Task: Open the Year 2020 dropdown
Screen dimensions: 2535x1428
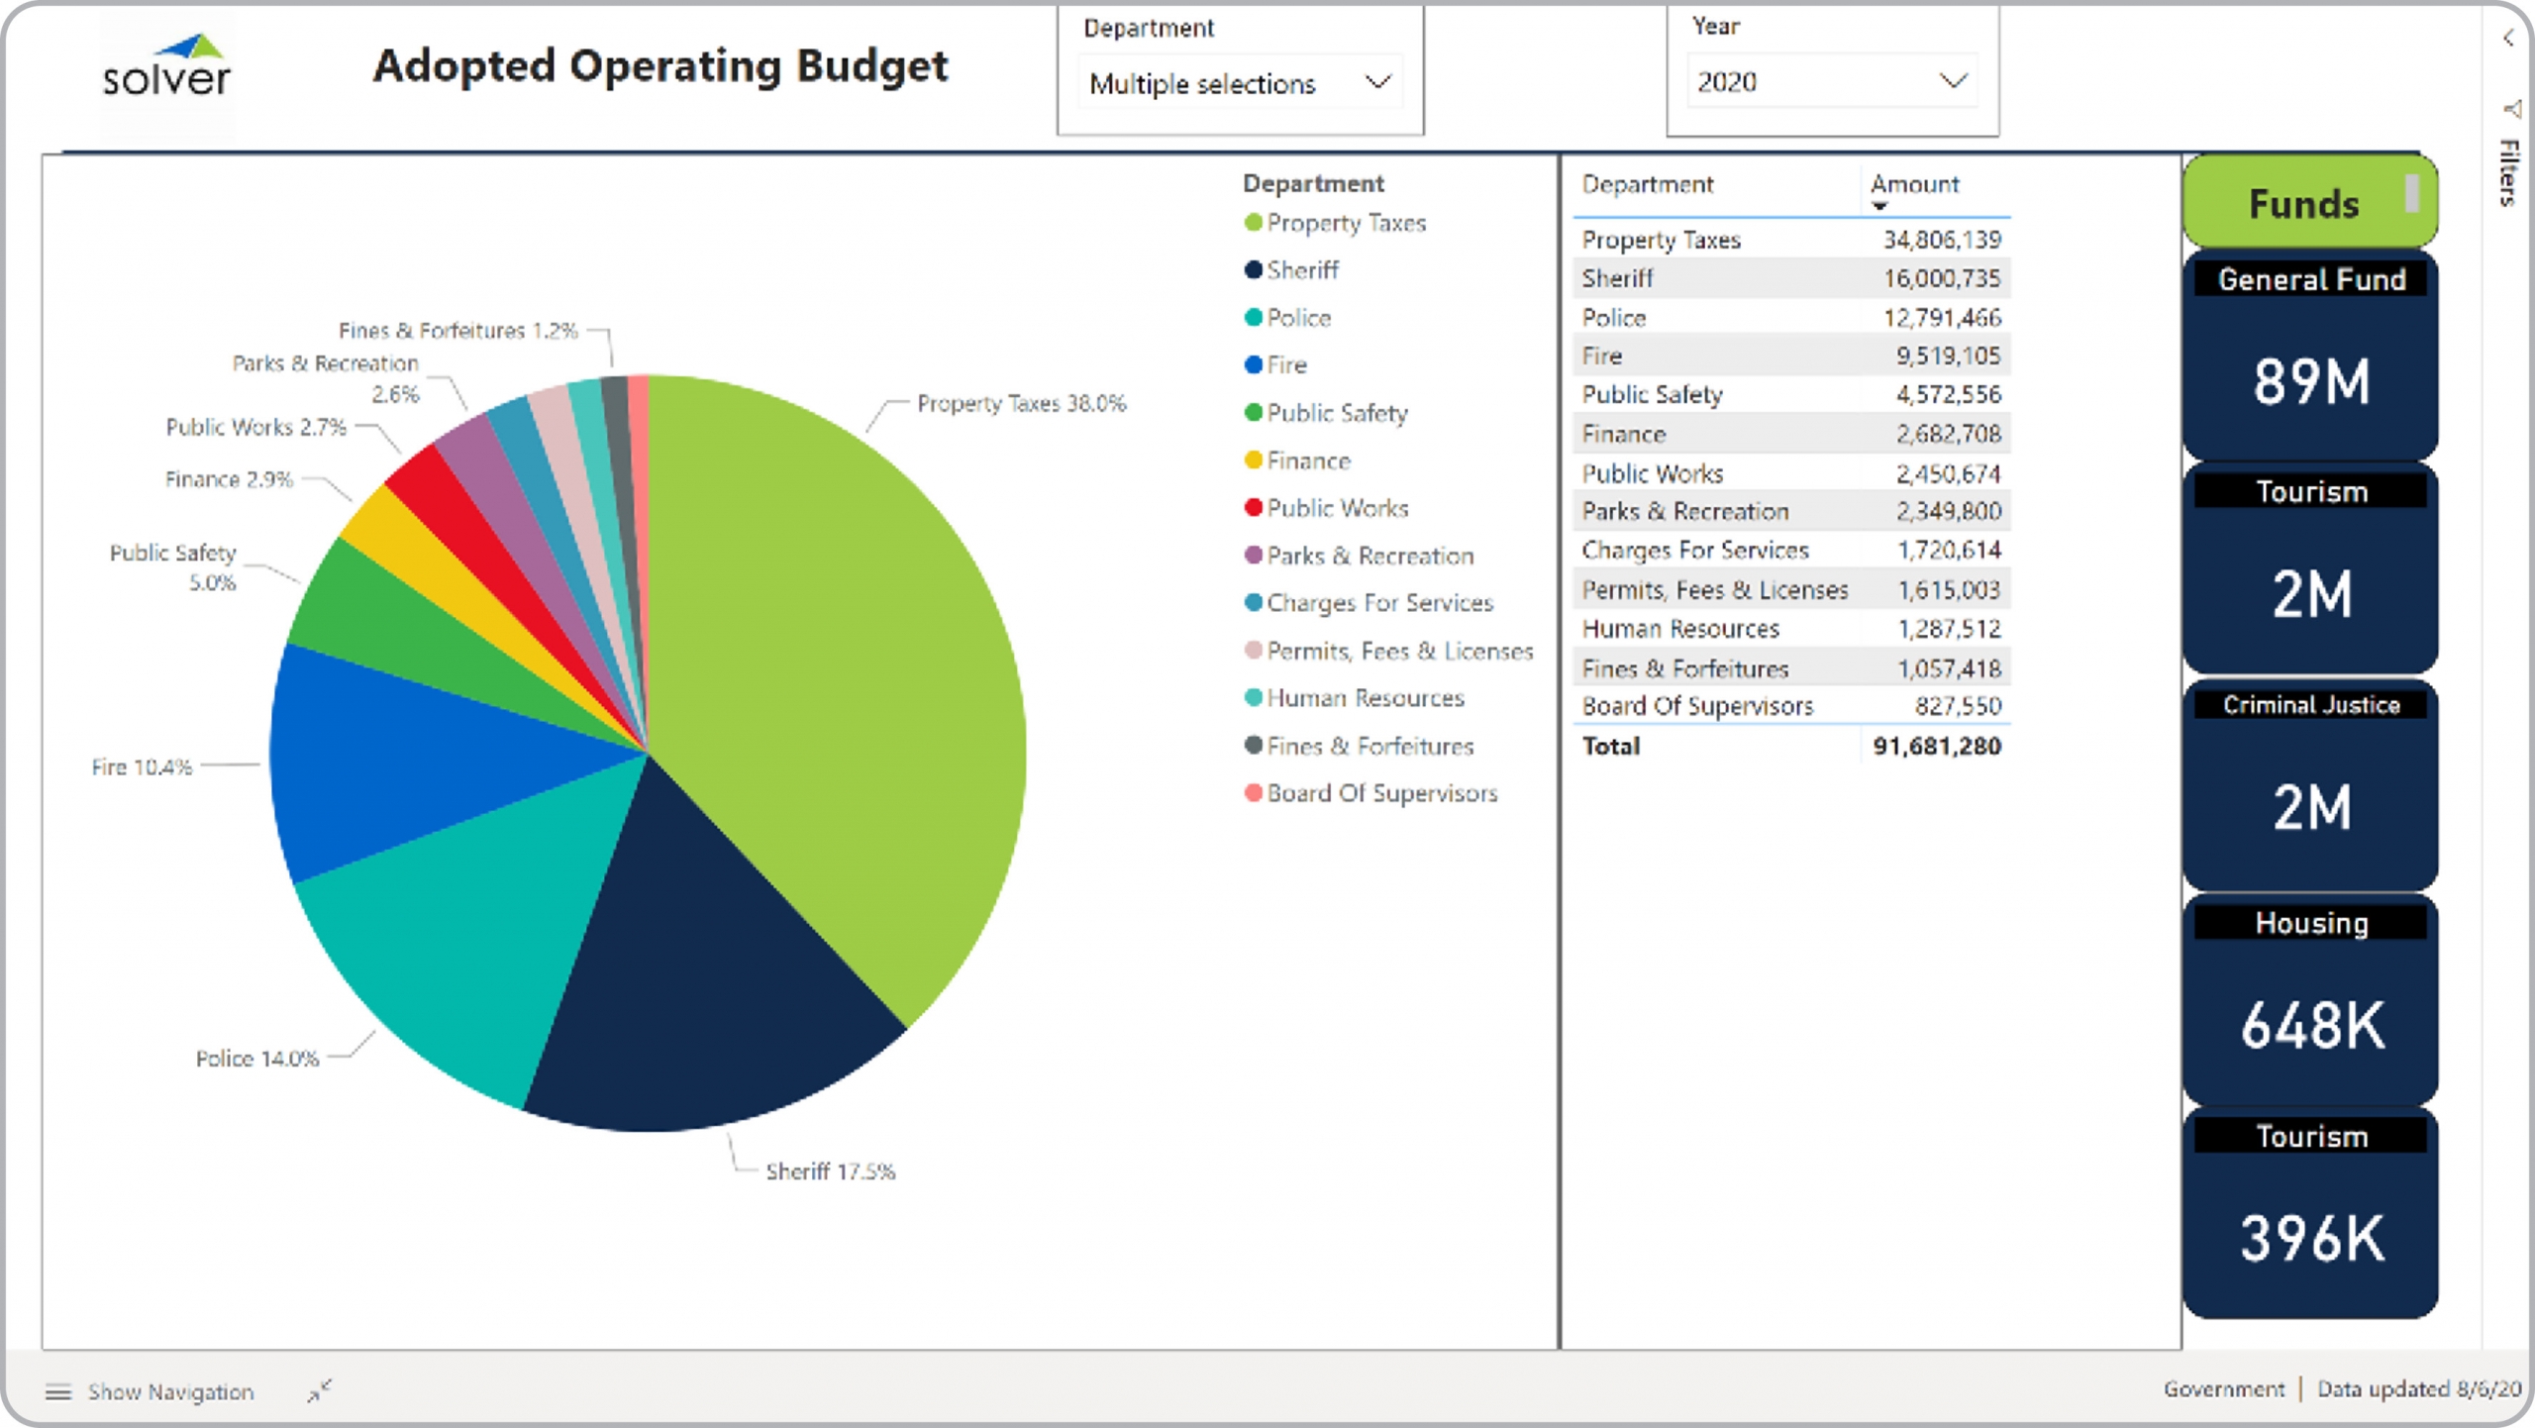Action: (x=1832, y=81)
